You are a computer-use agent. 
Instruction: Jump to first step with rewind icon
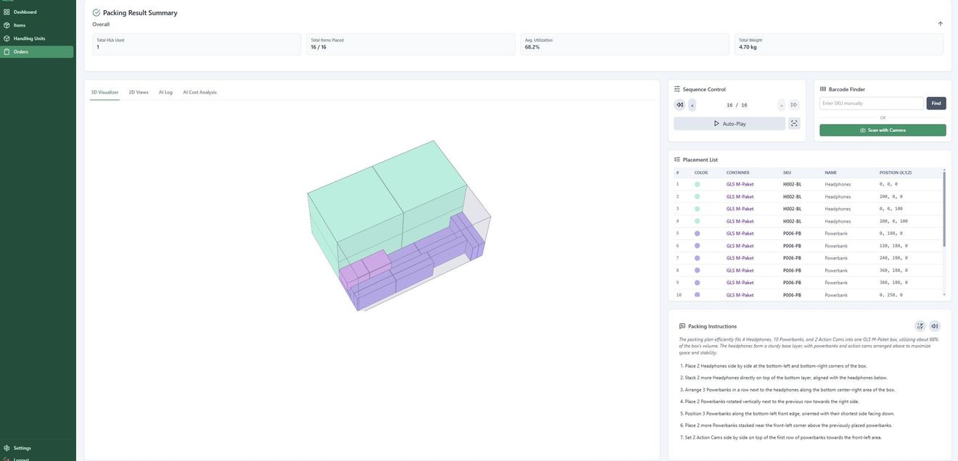(x=680, y=105)
